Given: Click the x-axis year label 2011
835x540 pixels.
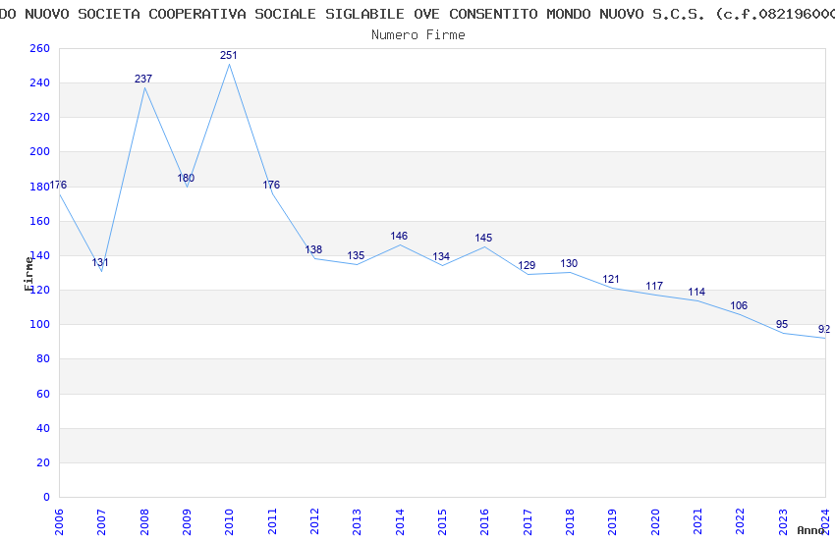Looking at the screenshot, I should pos(272,522).
